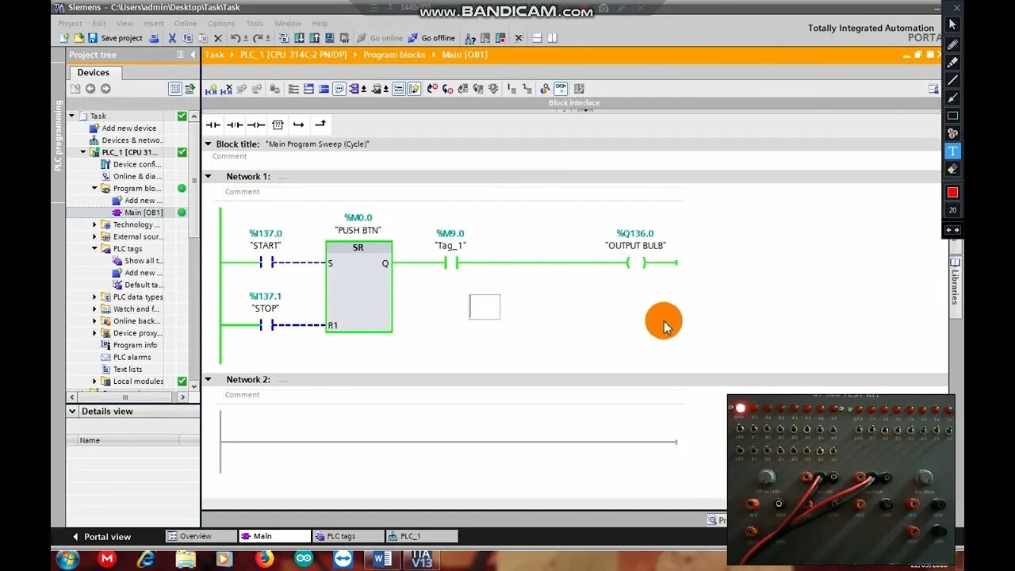Insert an output coil from LAD favorites

coord(255,125)
